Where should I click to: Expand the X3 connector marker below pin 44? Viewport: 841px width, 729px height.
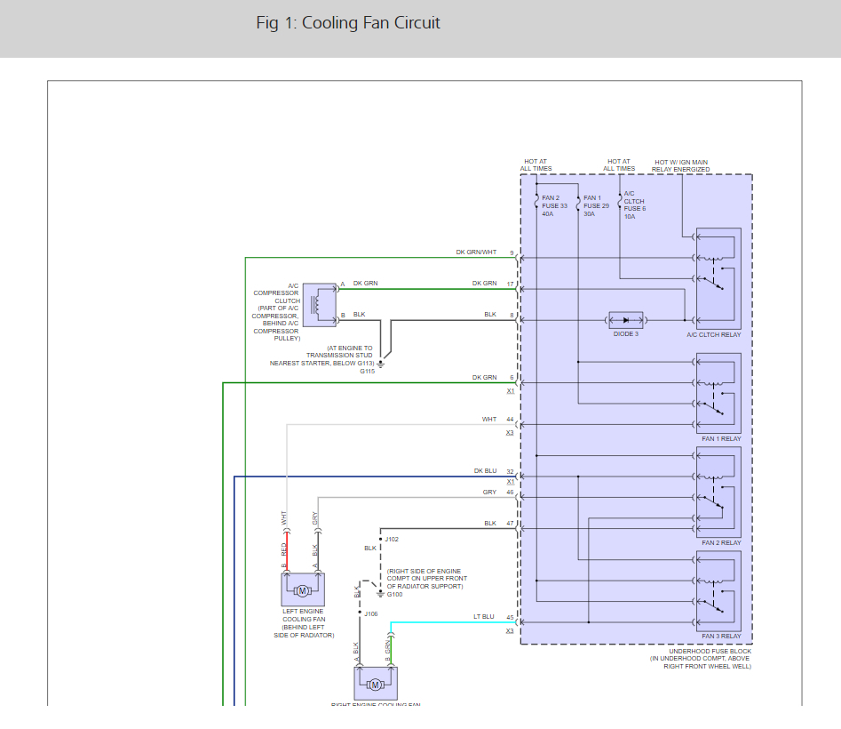[512, 433]
